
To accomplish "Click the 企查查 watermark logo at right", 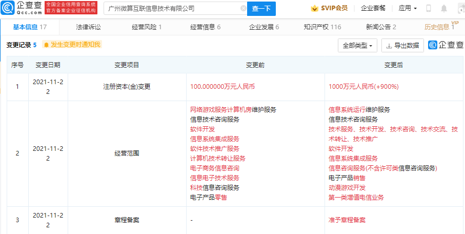I will pyautogui.click(x=446, y=45).
